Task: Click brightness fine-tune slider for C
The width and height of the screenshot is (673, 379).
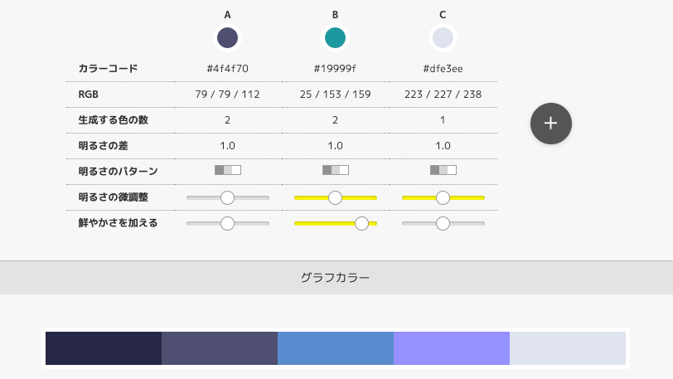Action: tap(443, 197)
